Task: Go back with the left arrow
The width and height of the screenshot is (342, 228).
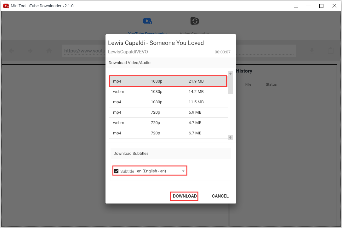Action: click(12, 51)
